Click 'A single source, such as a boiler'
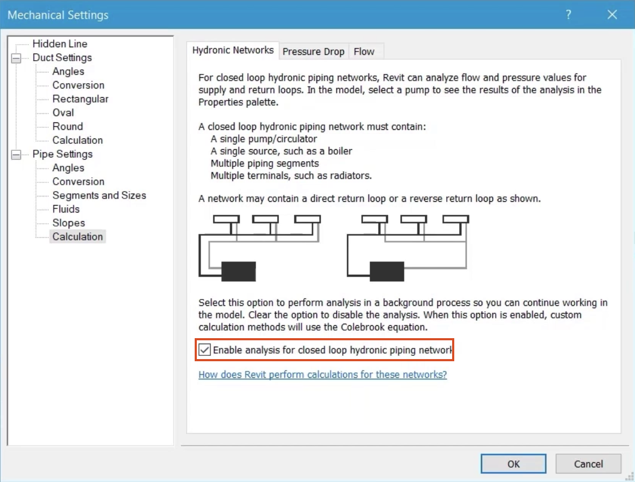This screenshot has height=482, width=635. [x=281, y=151]
